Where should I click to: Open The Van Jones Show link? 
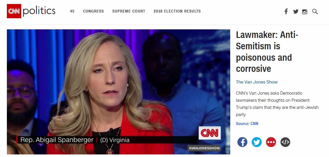(x=257, y=82)
